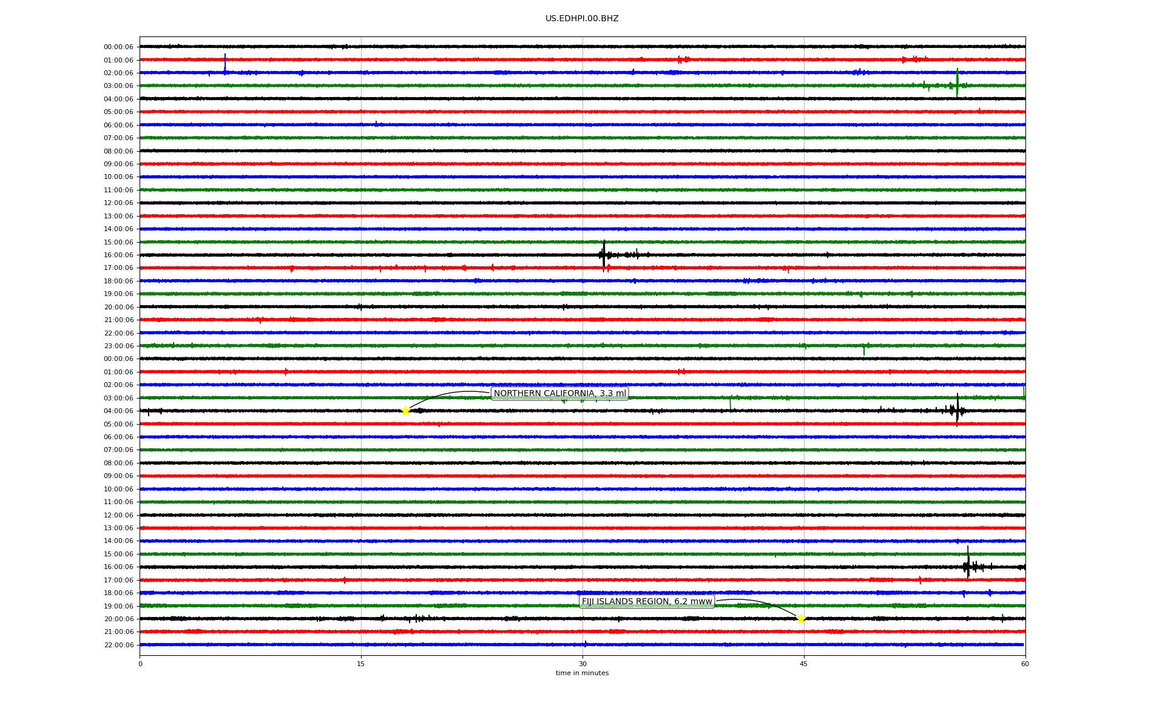Click the first 00:00:06 time label at top
Screen dimensions: 1165x728
[118, 47]
